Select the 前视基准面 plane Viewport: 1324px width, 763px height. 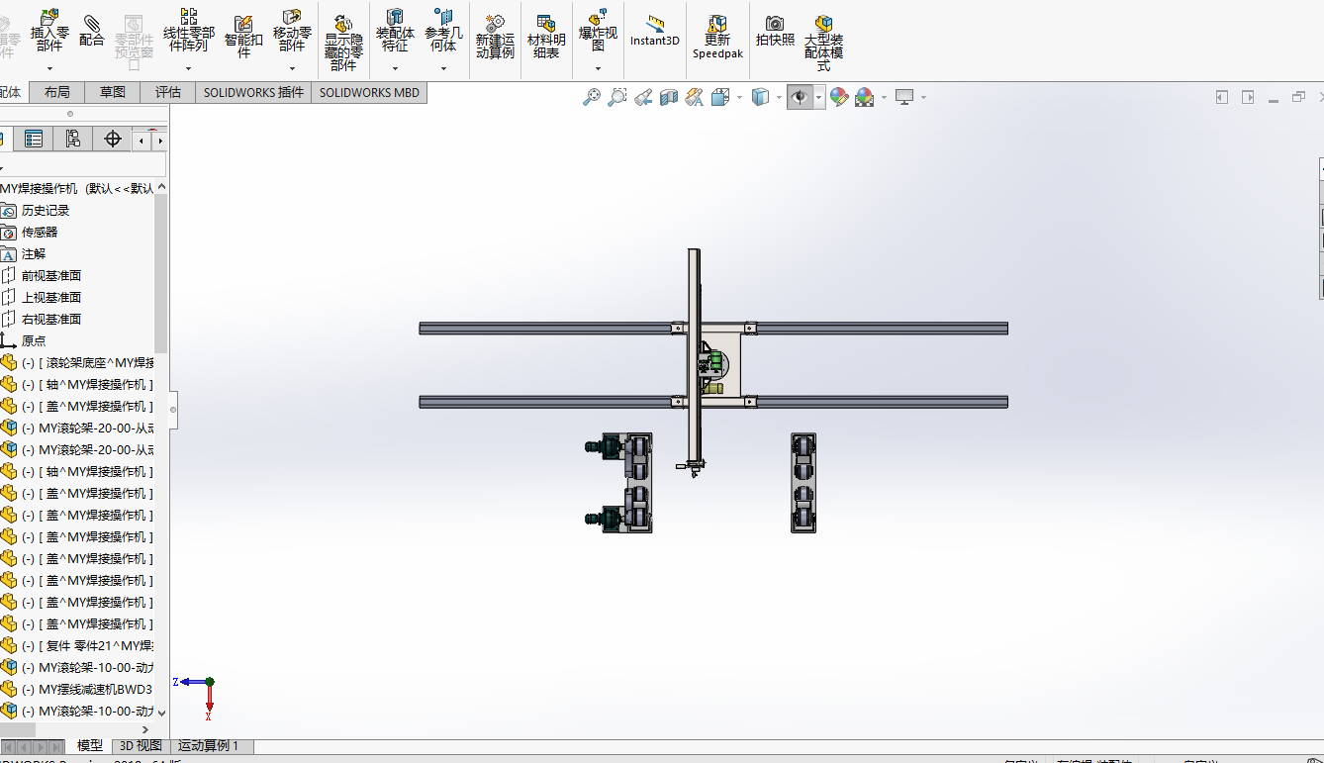(x=51, y=275)
